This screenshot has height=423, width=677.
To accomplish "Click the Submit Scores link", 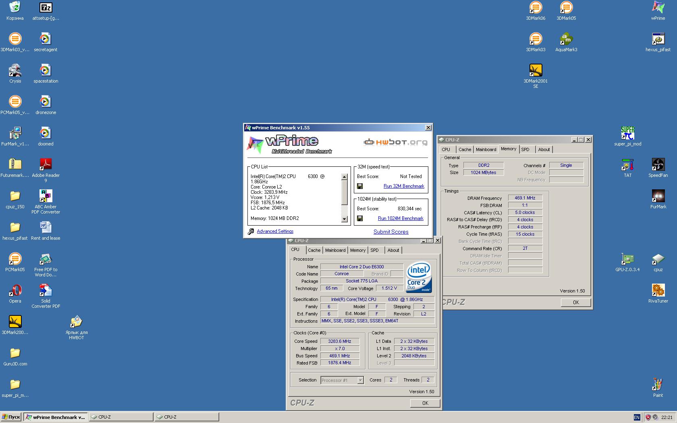I will pyautogui.click(x=391, y=232).
